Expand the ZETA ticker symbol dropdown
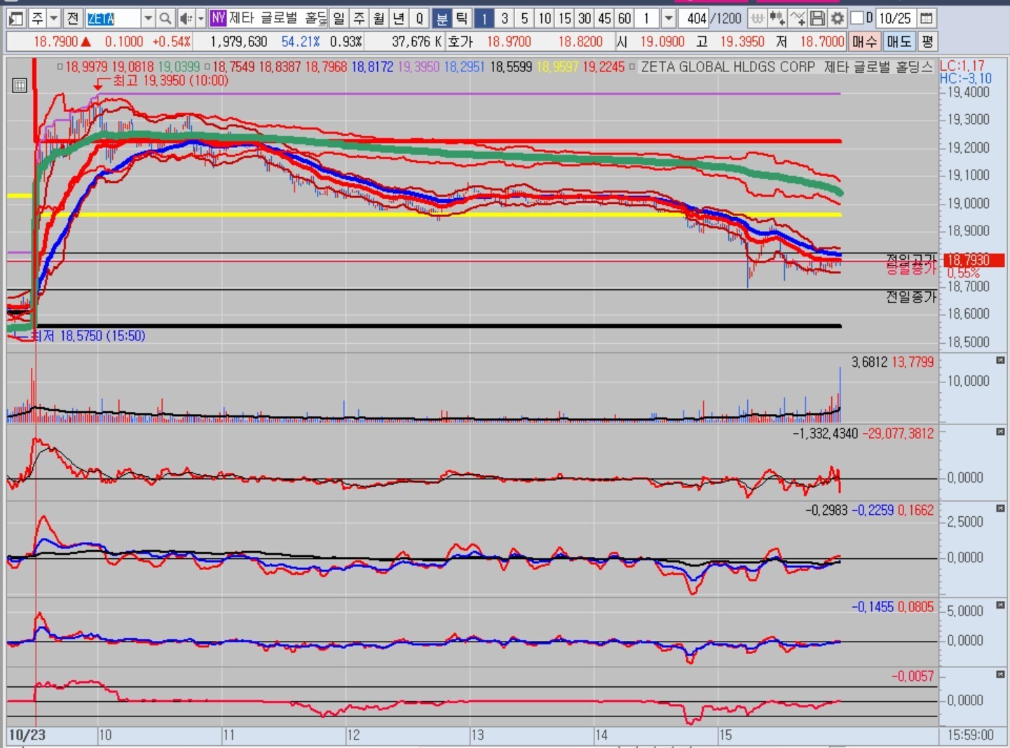 148,18
